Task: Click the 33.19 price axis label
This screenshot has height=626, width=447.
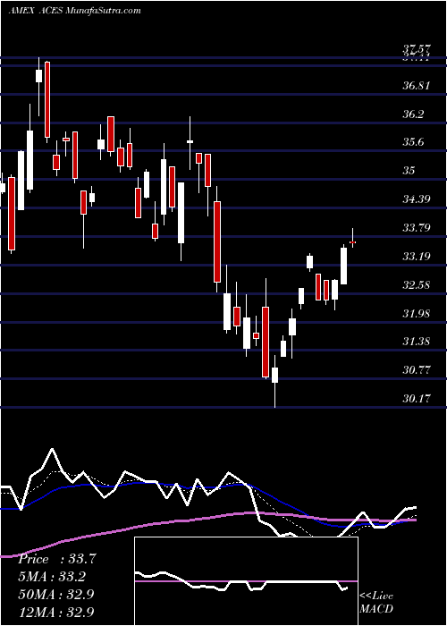Action: point(417,256)
